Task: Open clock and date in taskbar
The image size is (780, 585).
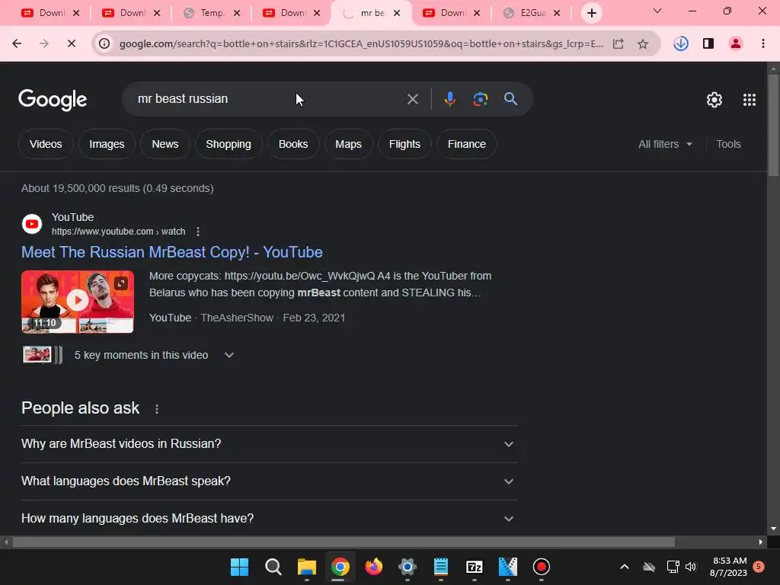Action: tap(729, 567)
